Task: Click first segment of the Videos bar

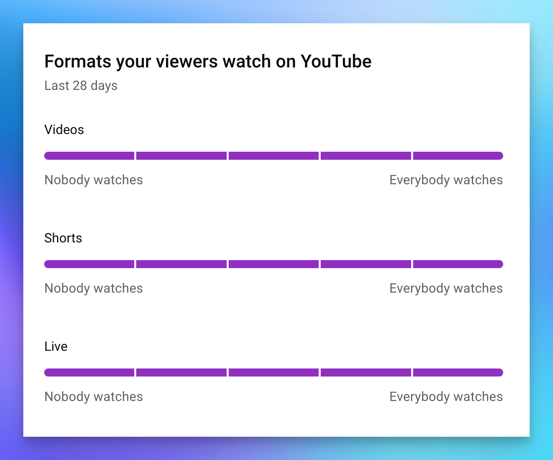Action: (x=89, y=156)
